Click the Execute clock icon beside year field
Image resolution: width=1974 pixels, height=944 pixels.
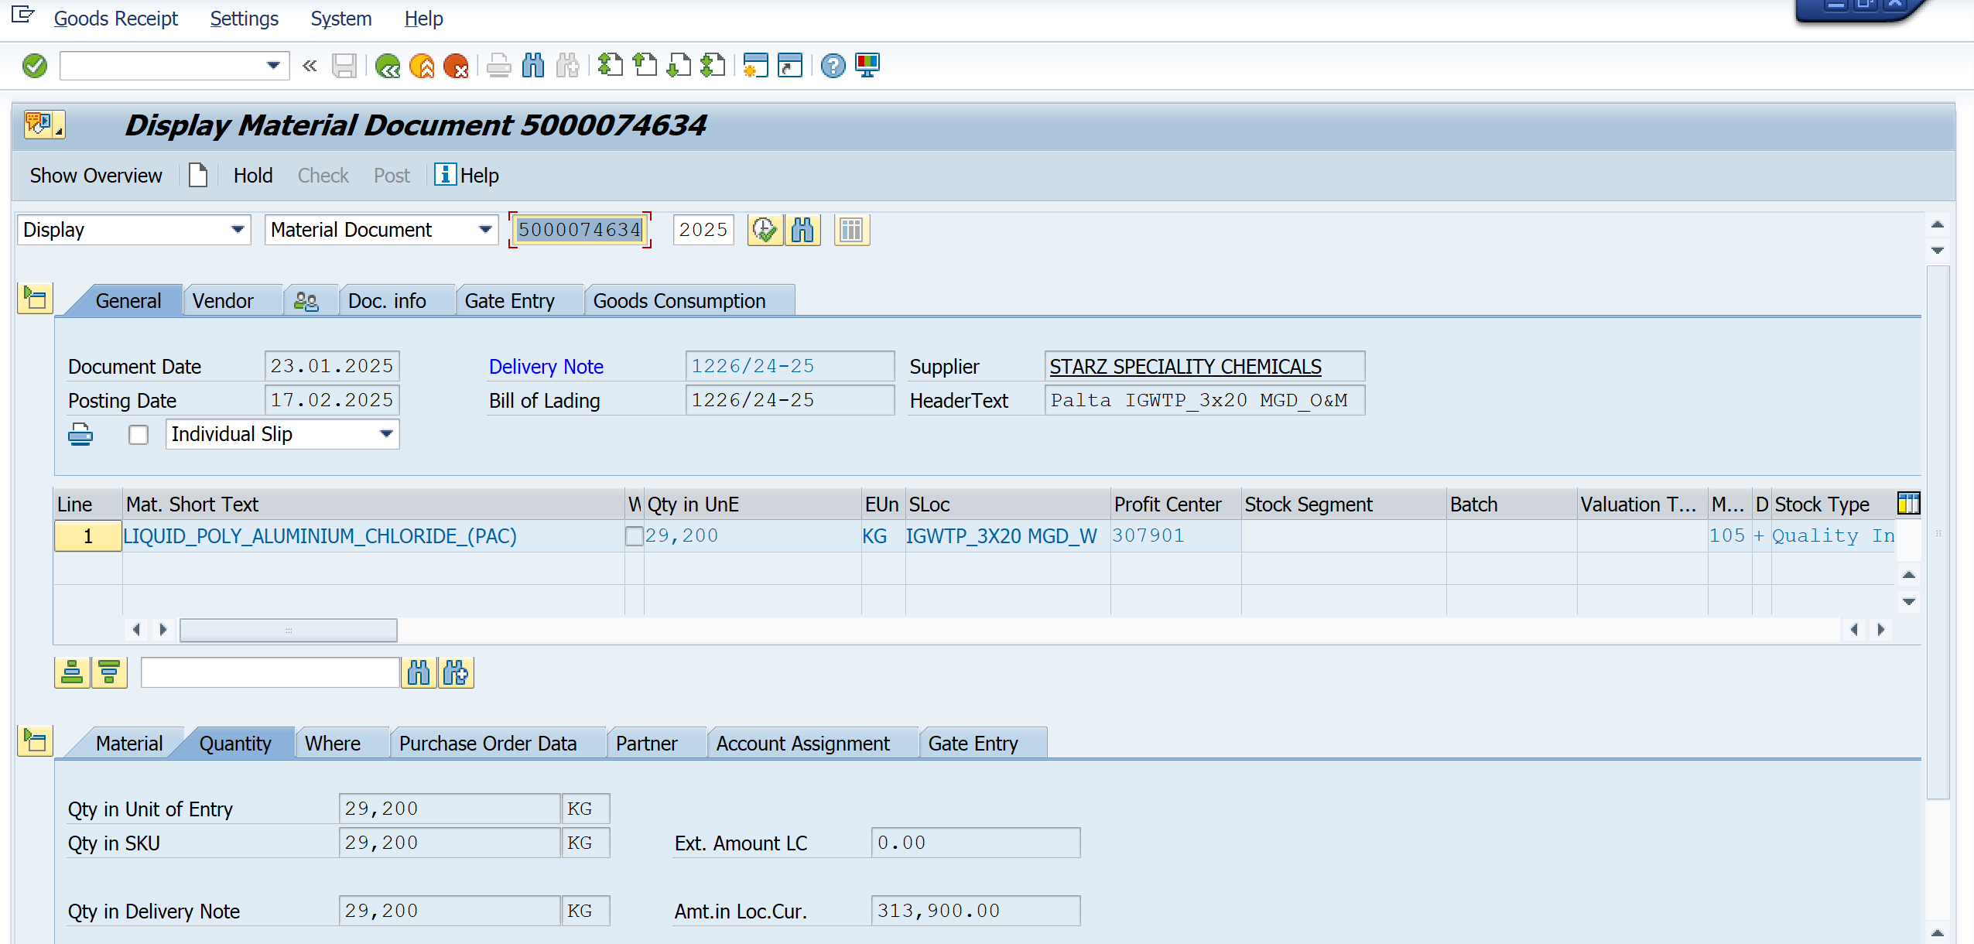765,231
